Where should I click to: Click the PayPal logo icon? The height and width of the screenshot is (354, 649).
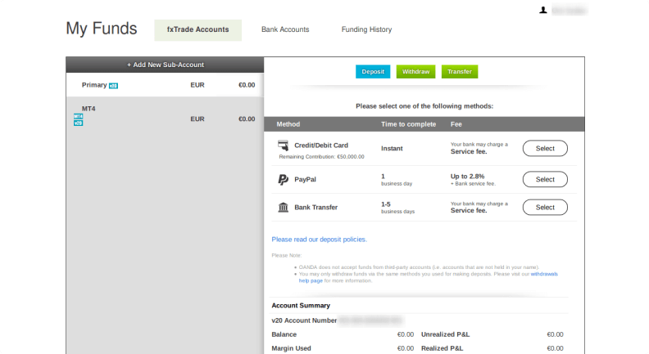click(x=283, y=179)
